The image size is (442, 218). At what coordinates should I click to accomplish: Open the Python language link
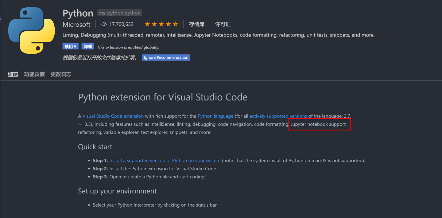click(x=215, y=116)
